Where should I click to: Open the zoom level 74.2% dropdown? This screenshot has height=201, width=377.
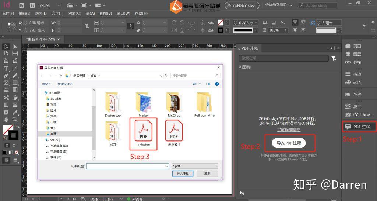point(59,5)
